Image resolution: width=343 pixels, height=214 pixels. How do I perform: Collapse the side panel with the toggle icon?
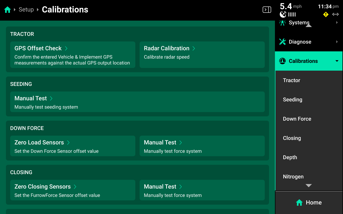(267, 10)
